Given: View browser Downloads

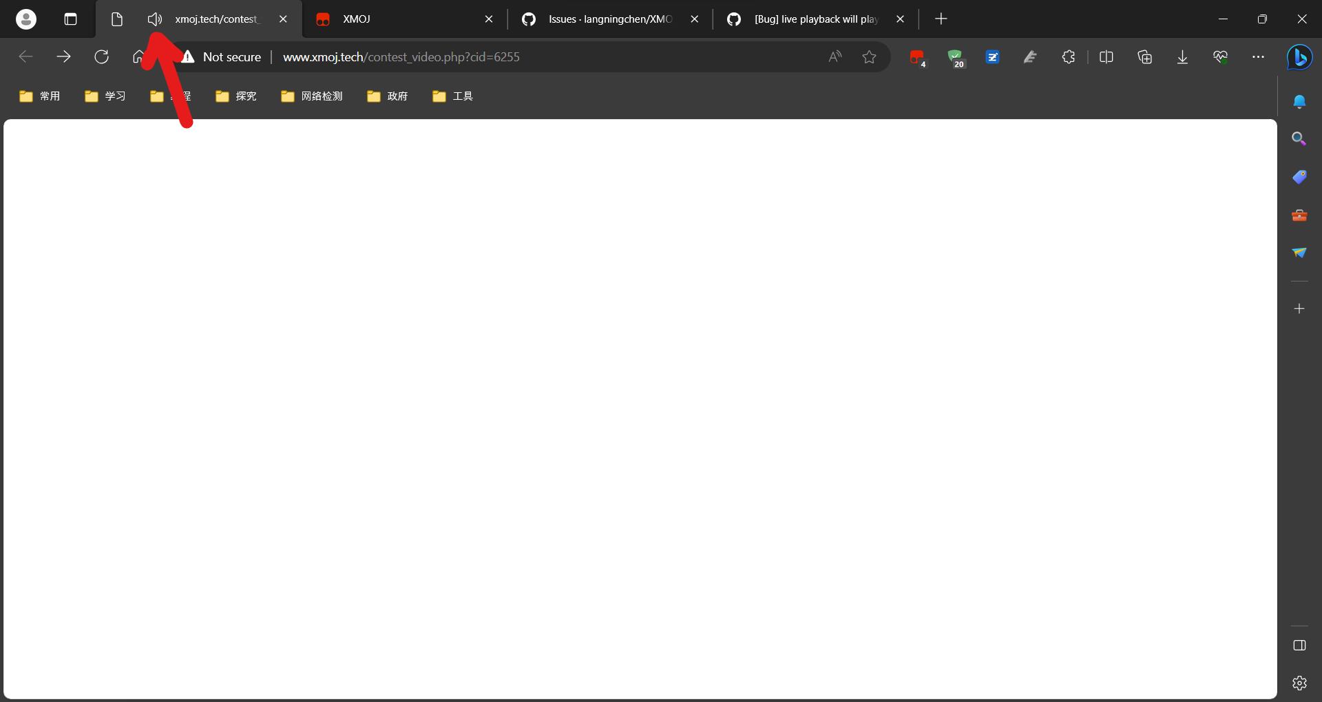Looking at the screenshot, I should point(1182,57).
